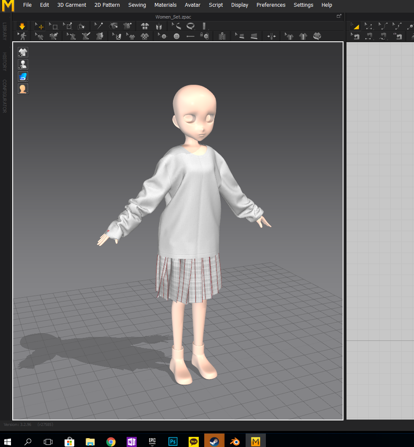Toggle garment visibility shirt icon
Image resolution: width=414 pixels, height=447 pixels.
point(23,52)
